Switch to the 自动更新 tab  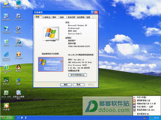pos(81,17)
